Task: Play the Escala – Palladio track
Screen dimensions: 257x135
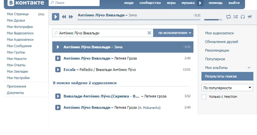Action: pyautogui.click(x=58, y=70)
